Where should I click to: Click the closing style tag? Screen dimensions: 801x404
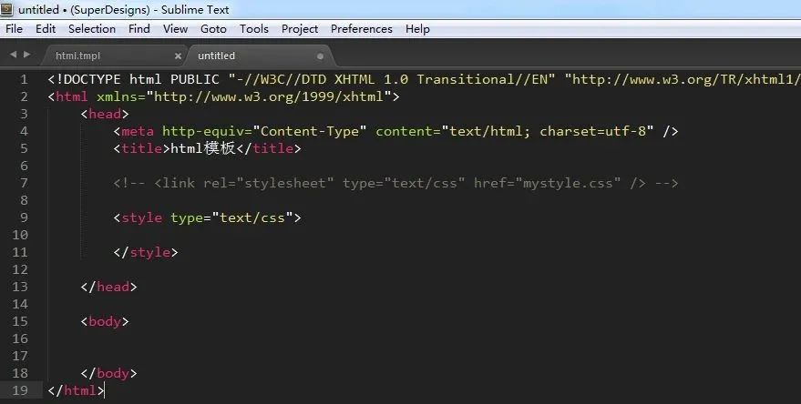146,252
